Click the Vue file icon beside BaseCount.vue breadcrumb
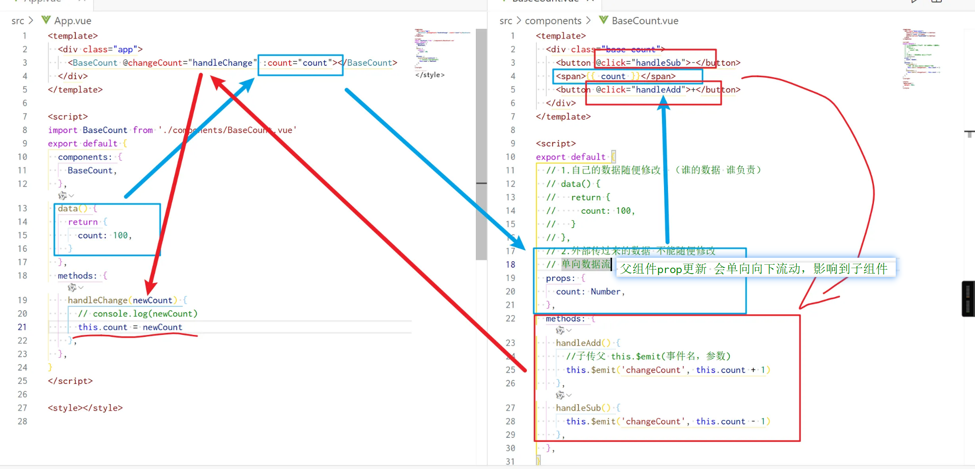The image size is (975, 469). [604, 20]
